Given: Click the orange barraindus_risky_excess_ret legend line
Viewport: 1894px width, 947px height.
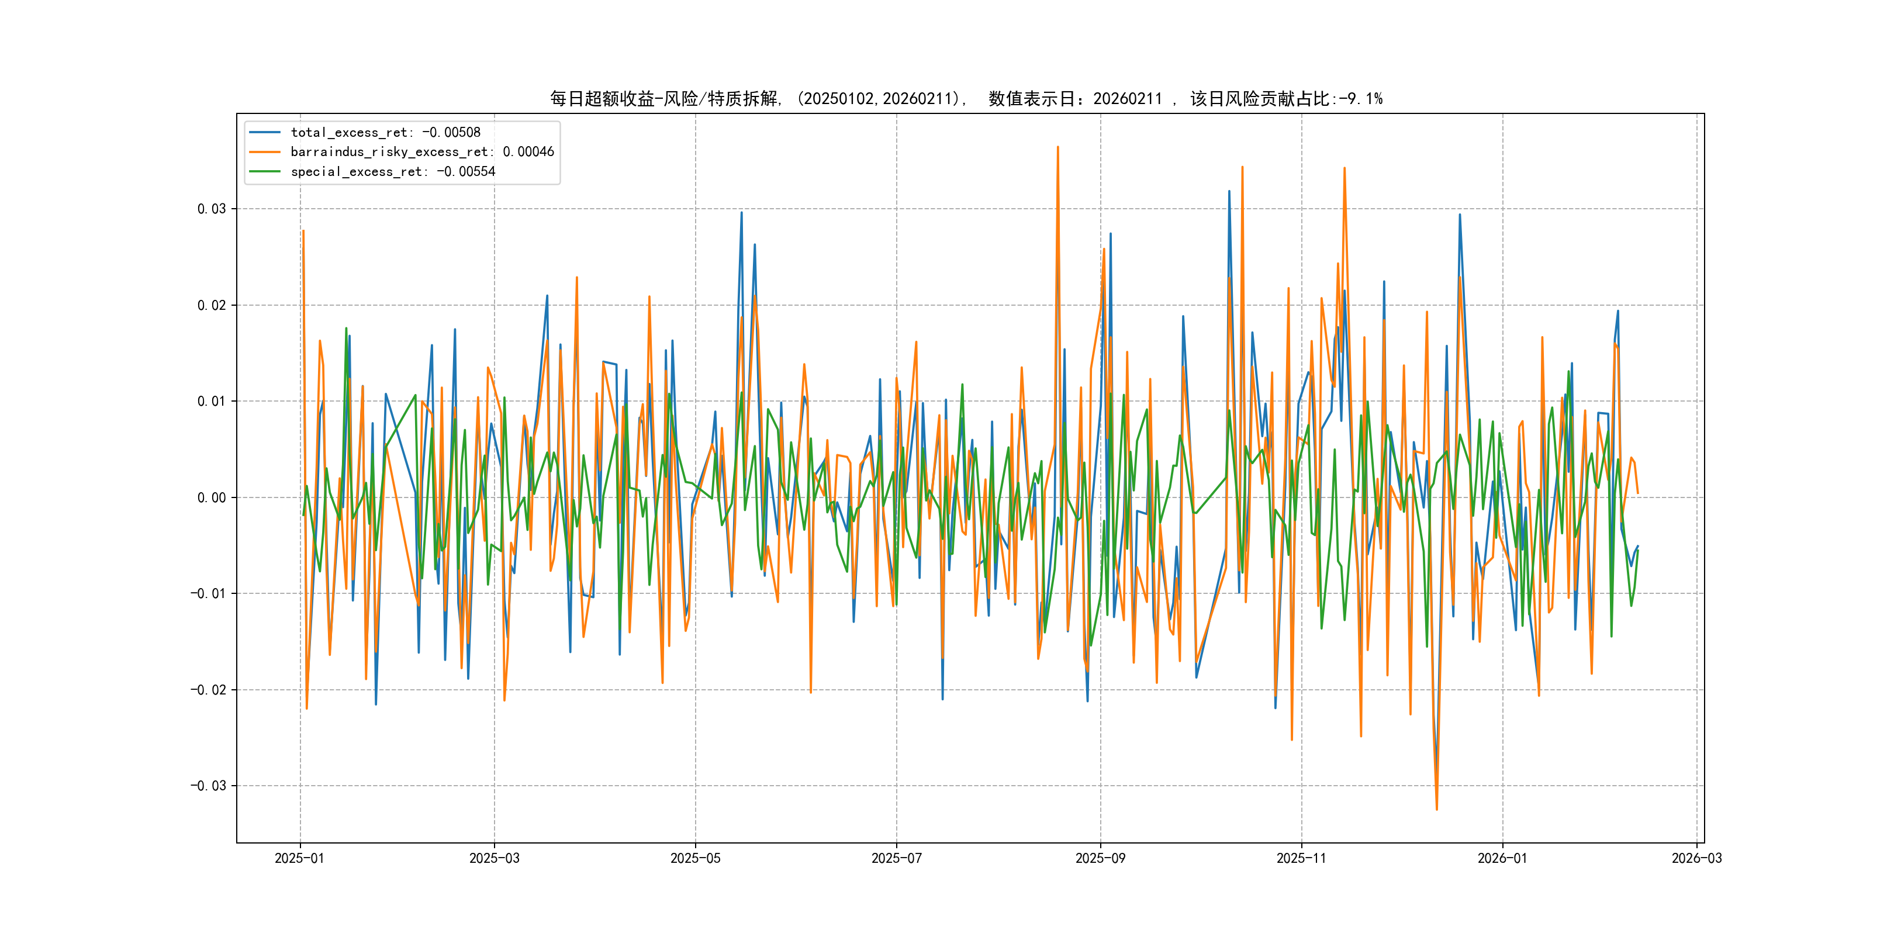Looking at the screenshot, I should (265, 152).
